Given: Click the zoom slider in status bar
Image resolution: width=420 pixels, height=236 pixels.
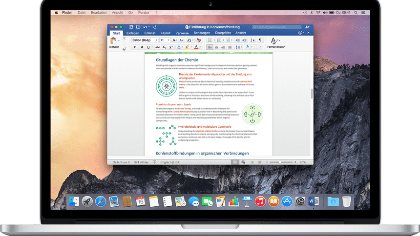Looking at the screenshot, I should (281, 162).
